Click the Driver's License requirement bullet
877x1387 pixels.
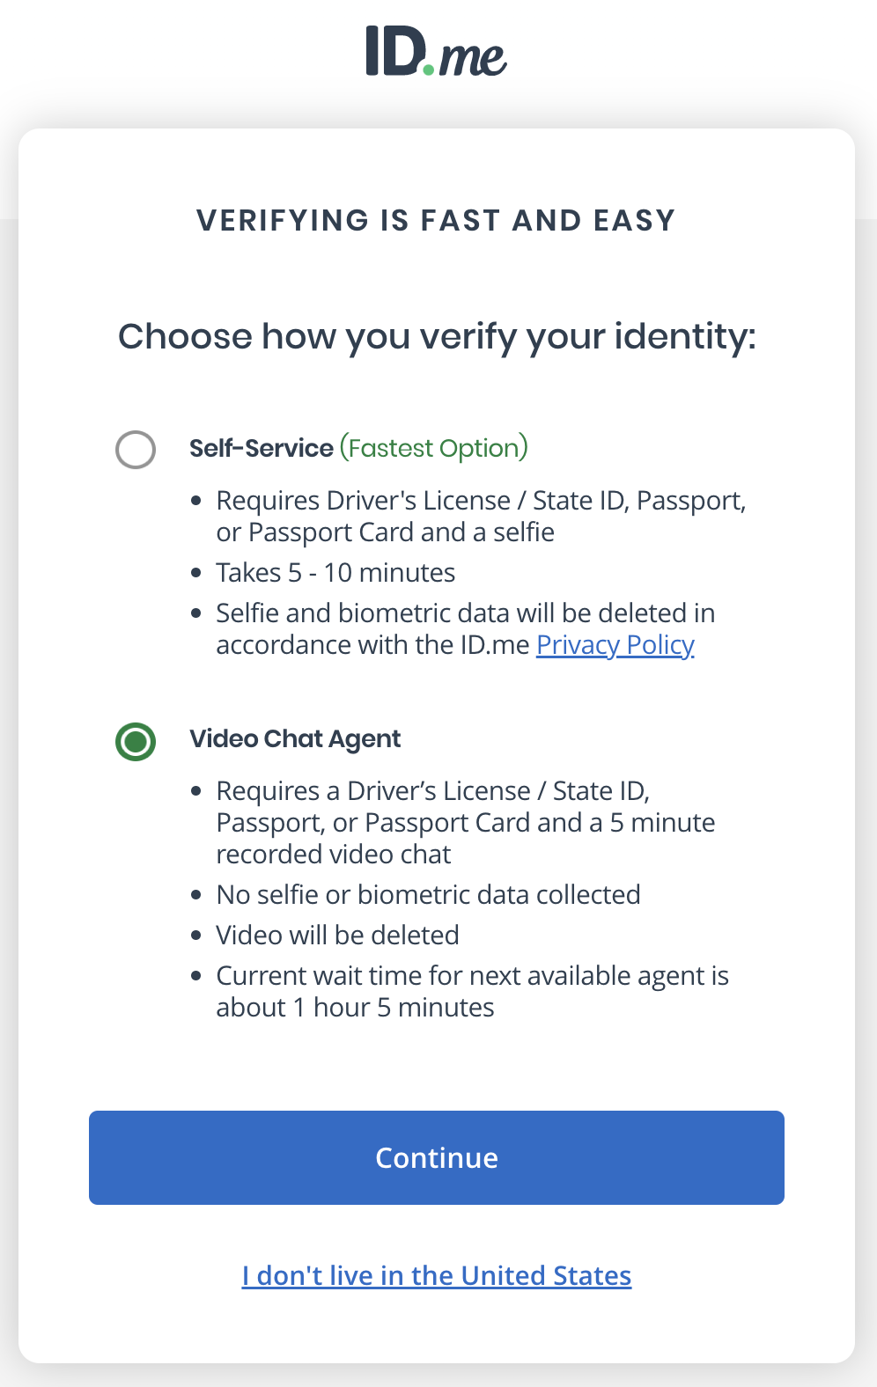(483, 516)
